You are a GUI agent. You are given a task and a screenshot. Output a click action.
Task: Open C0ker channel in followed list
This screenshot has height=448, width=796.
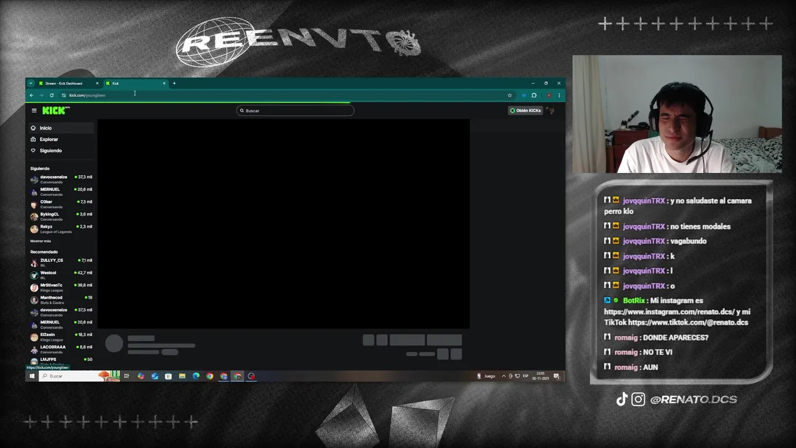[x=61, y=204]
